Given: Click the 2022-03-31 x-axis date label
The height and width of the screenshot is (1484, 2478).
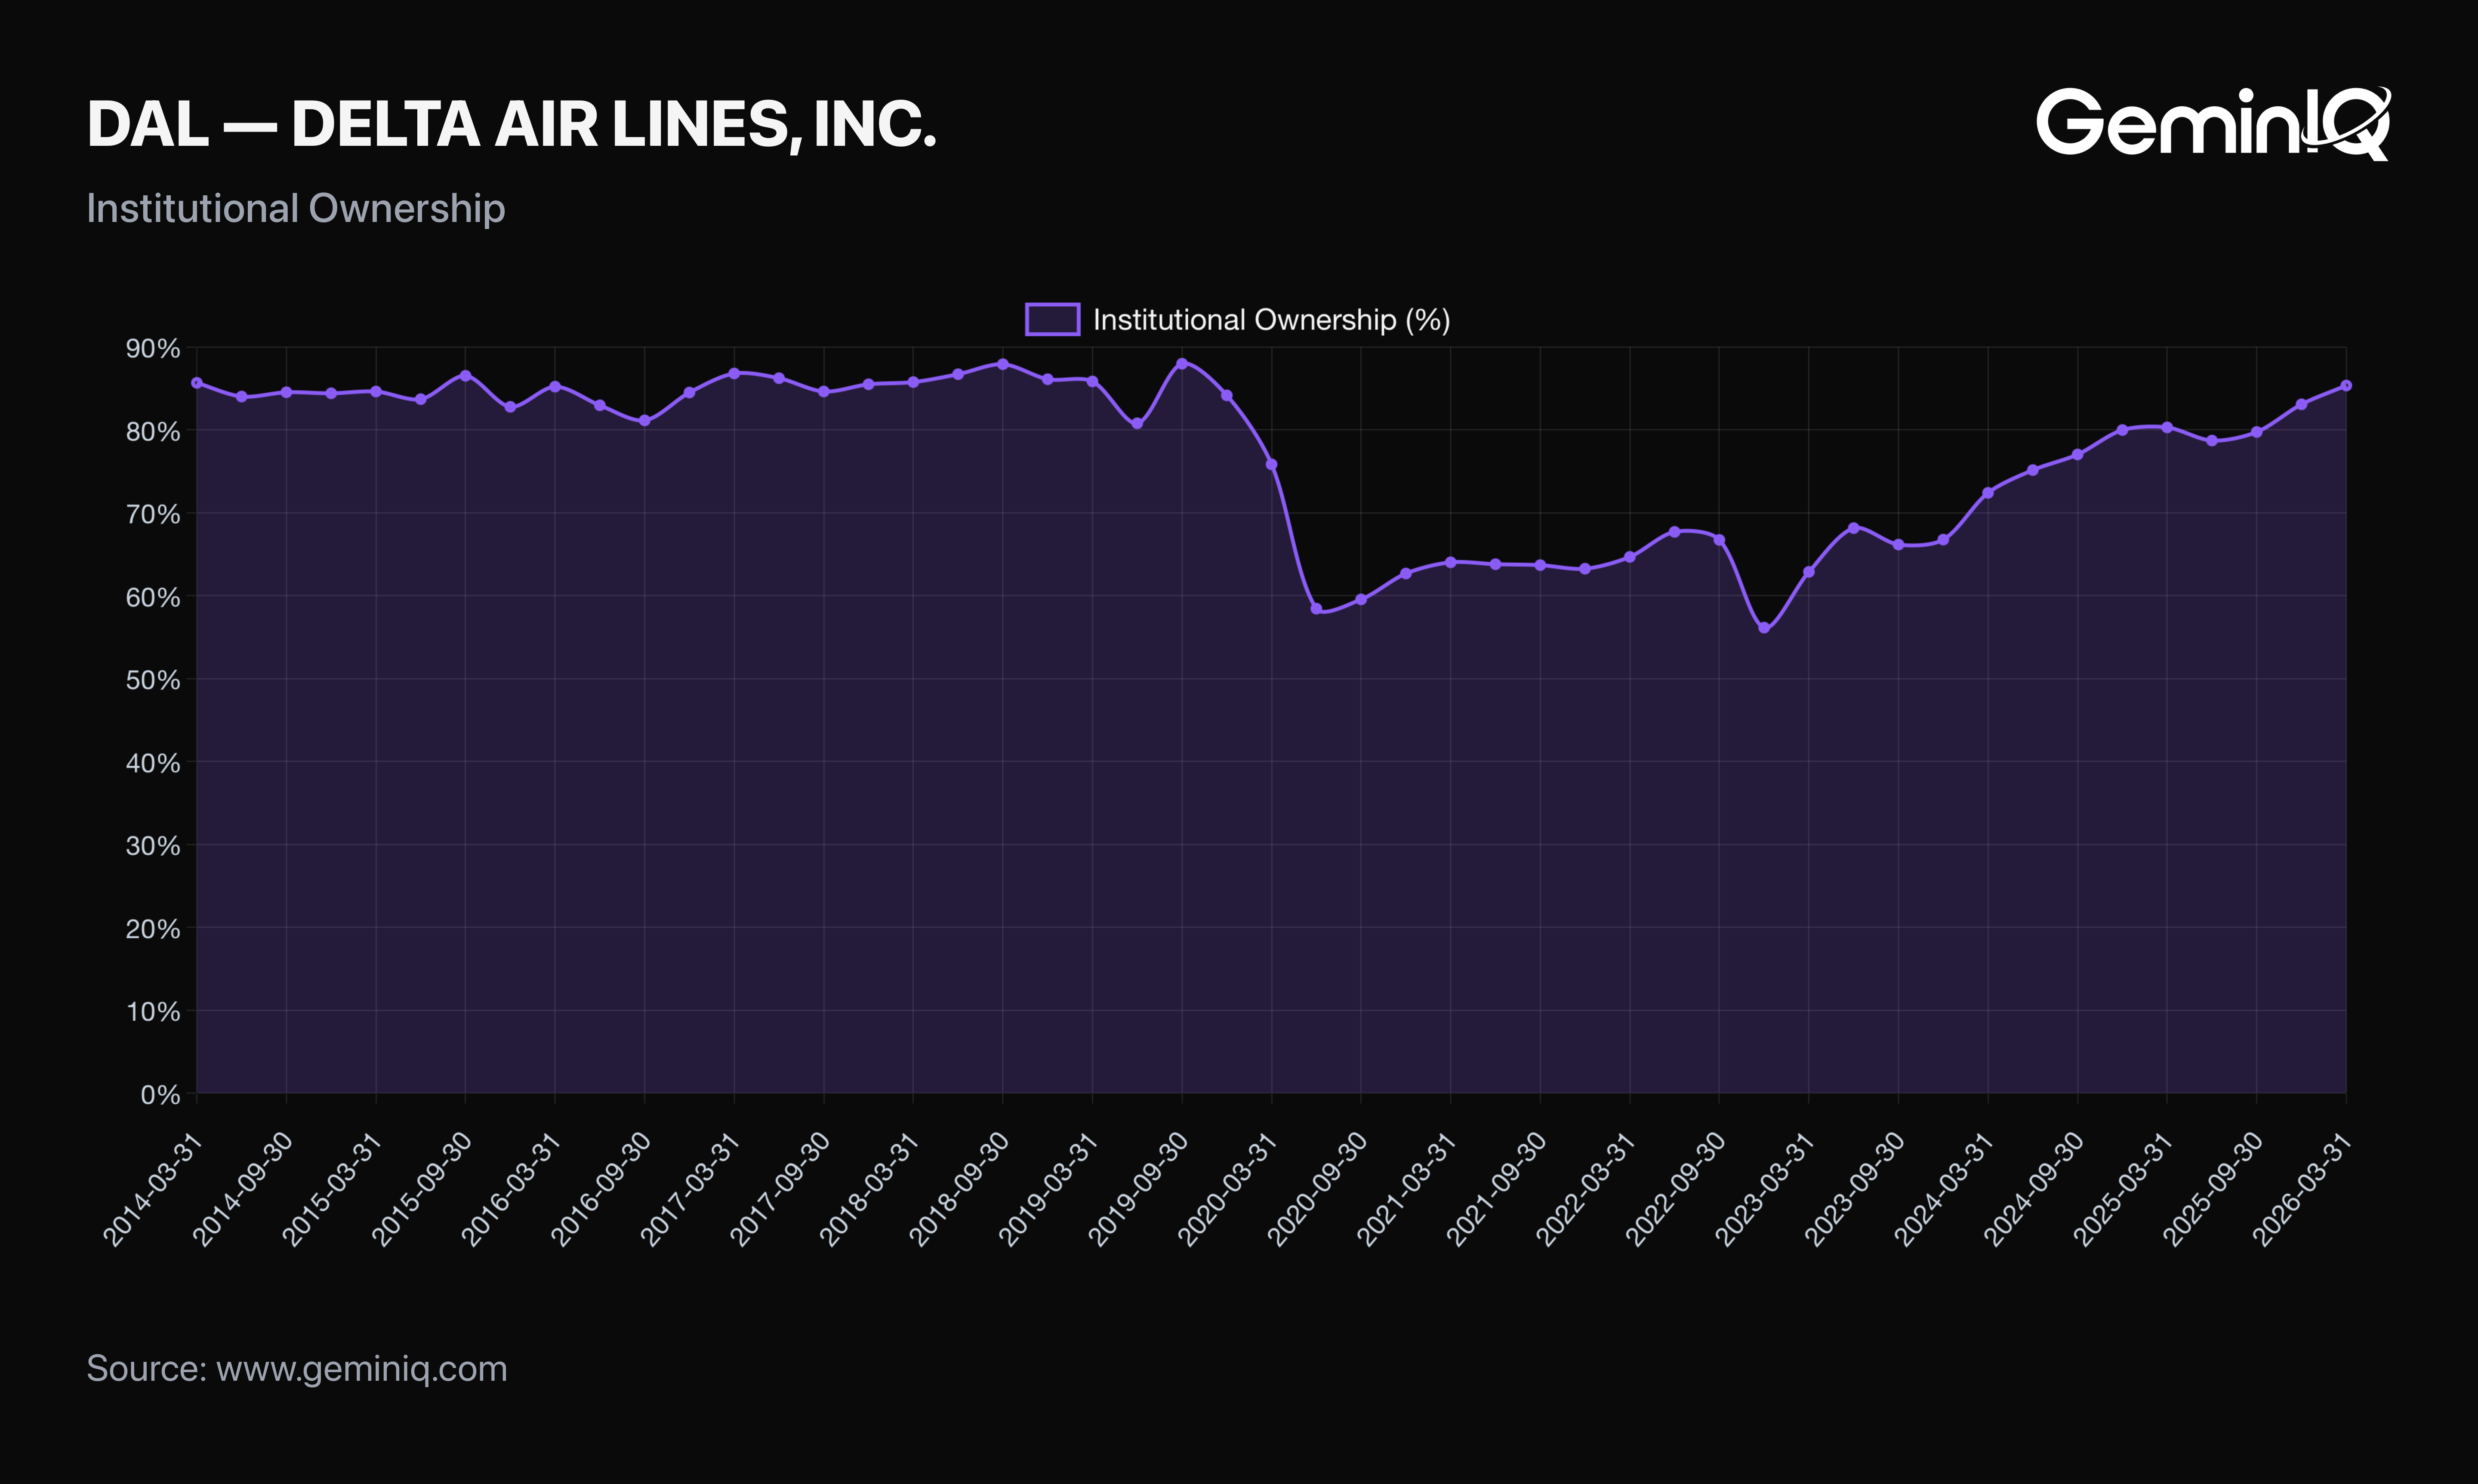Looking at the screenshot, I should tap(1586, 1189).
